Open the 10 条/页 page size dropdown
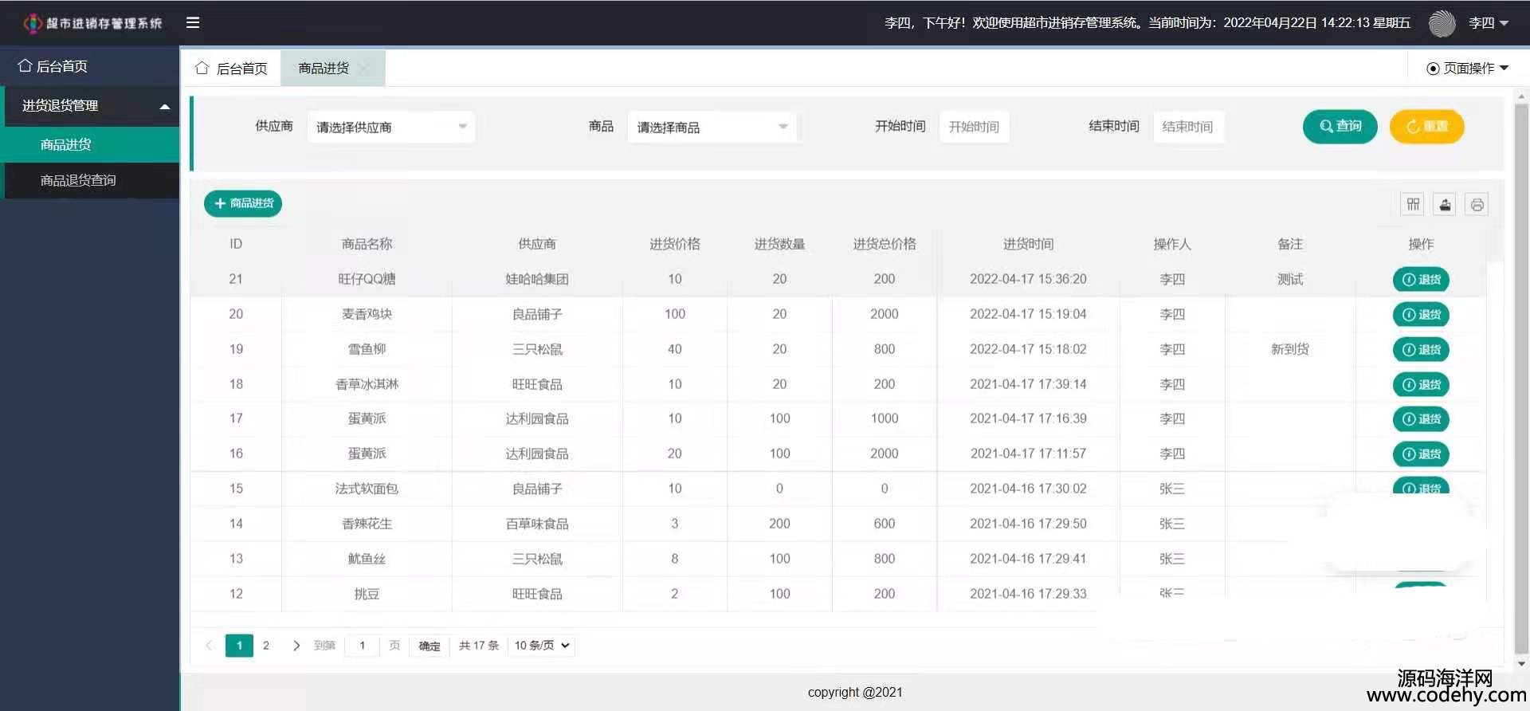This screenshot has width=1530, height=711. (x=541, y=646)
